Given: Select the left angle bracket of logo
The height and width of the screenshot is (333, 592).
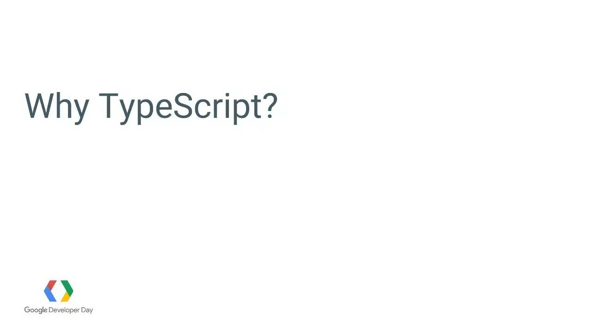Looking at the screenshot, I should (50, 291).
